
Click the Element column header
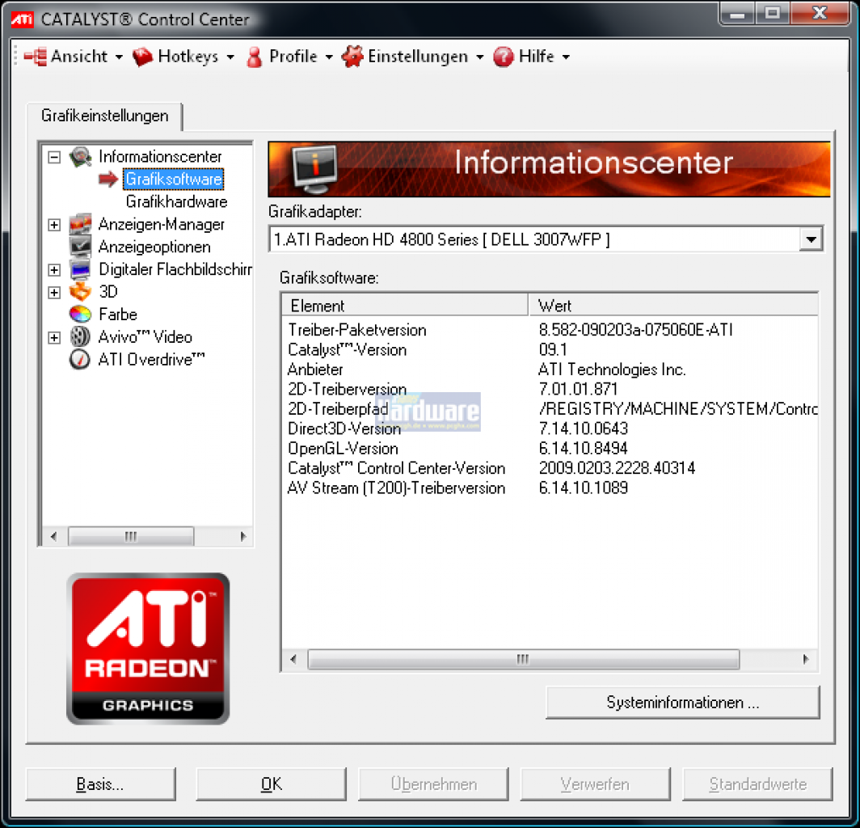(x=405, y=306)
